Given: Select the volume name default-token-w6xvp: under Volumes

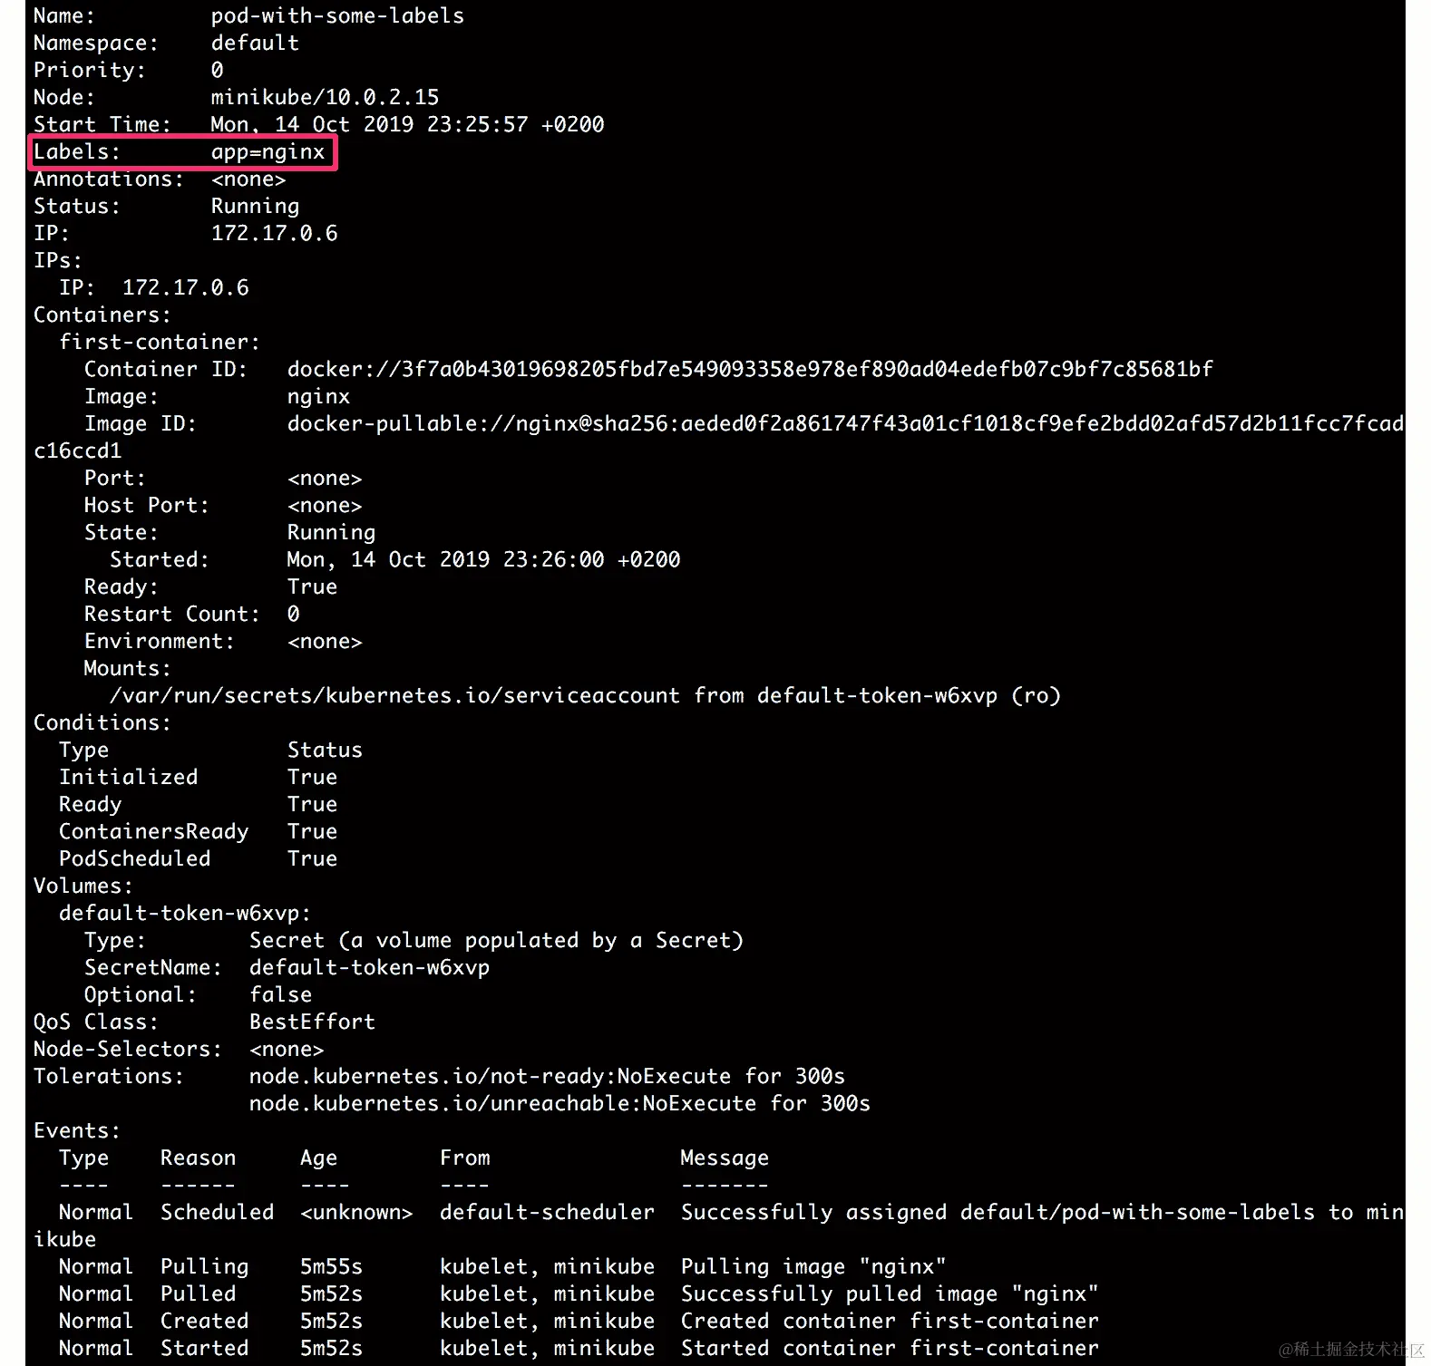Looking at the screenshot, I should coord(185,913).
